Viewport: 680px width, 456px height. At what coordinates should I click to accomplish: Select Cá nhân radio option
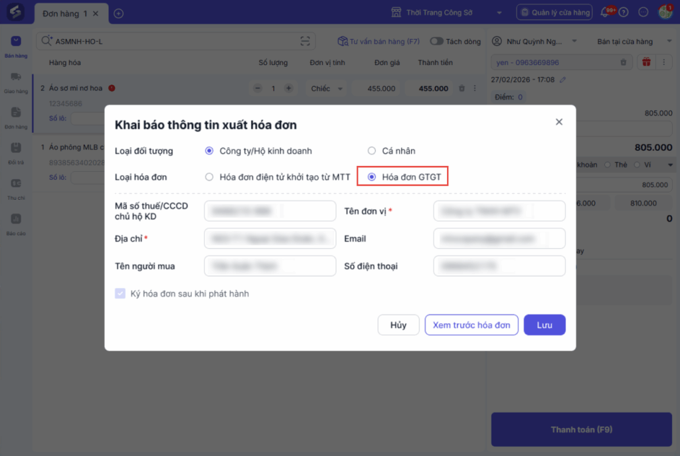click(x=372, y=151)
